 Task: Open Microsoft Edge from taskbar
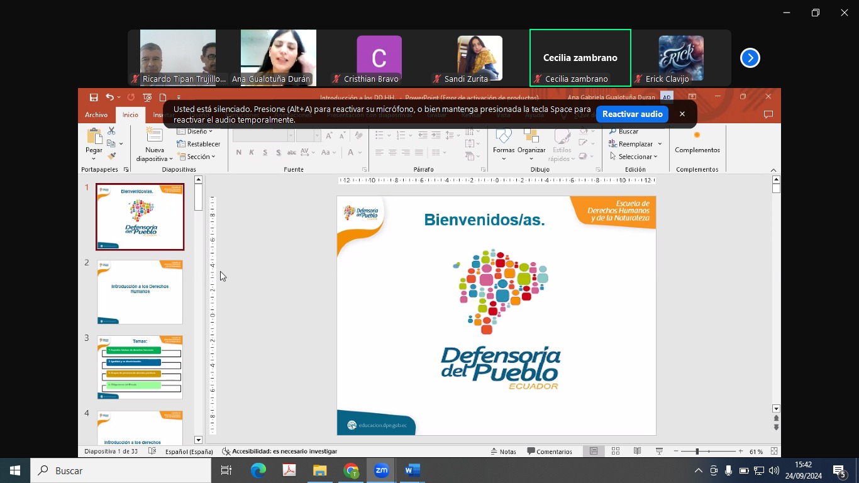tap(258, 470)
